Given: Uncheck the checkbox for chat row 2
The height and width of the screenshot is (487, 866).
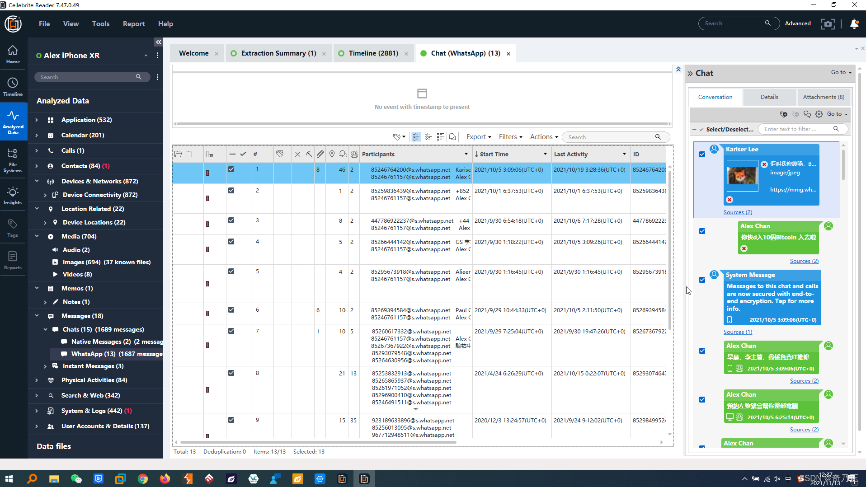Looking at the screenshot, I should pos(231,191).
